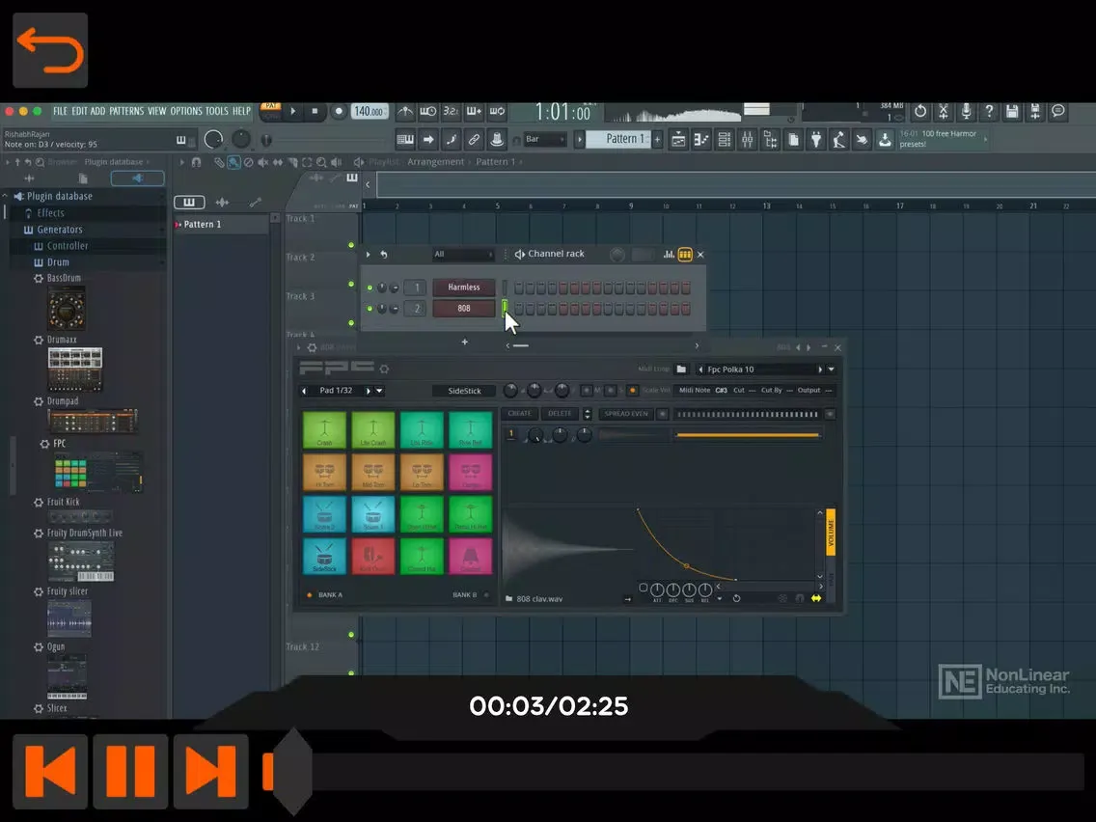
Task: Click the save floppy disk icon
Action: [x=1012, y=111]
